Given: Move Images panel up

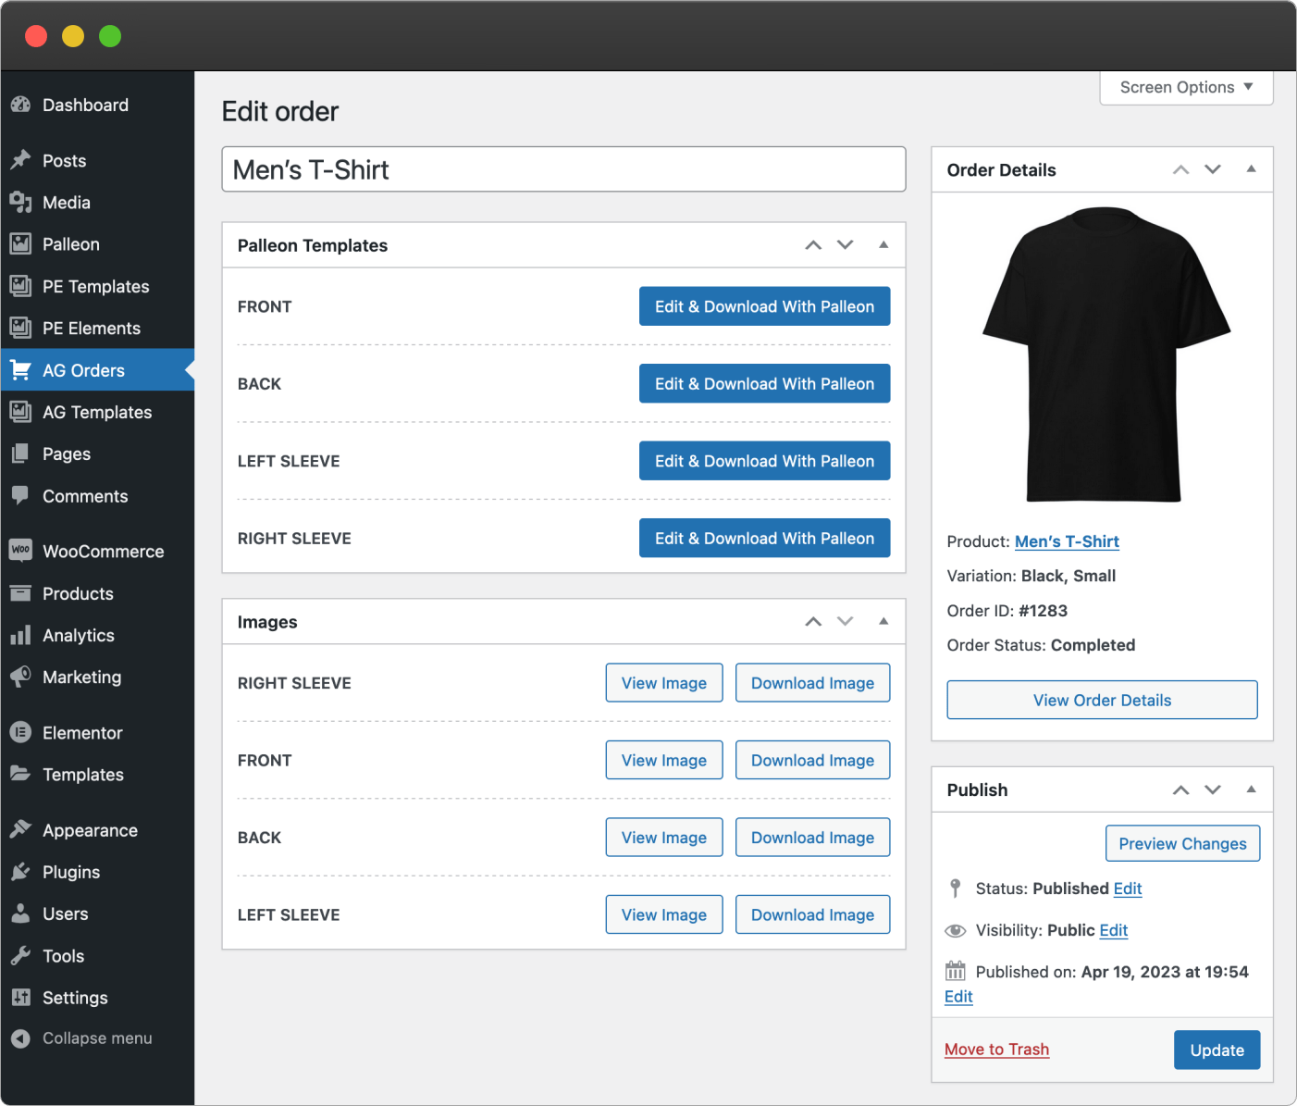Looking at the screenshot, I should (x=813, y=622).
